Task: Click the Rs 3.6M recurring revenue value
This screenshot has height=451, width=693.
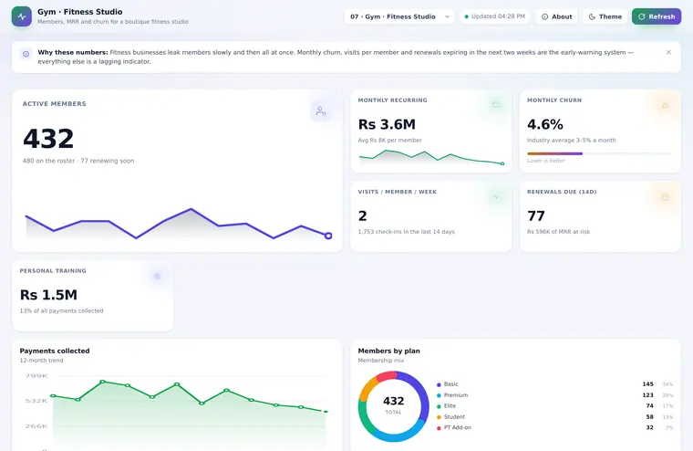Action: coord(387,124)
